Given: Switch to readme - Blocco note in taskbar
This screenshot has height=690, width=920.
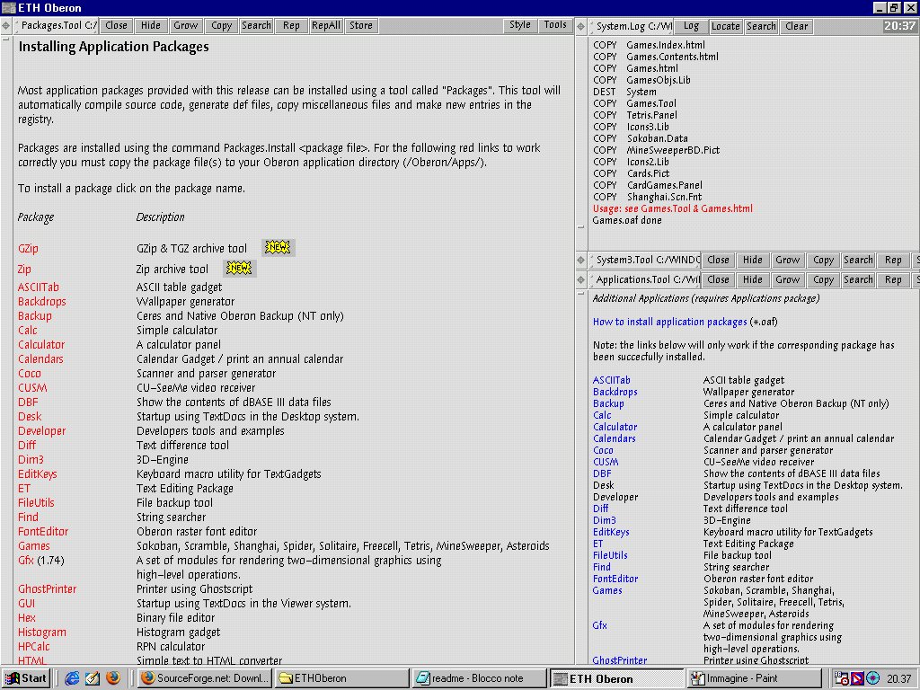Looking at the screenshot, I should tap(480, 678).
